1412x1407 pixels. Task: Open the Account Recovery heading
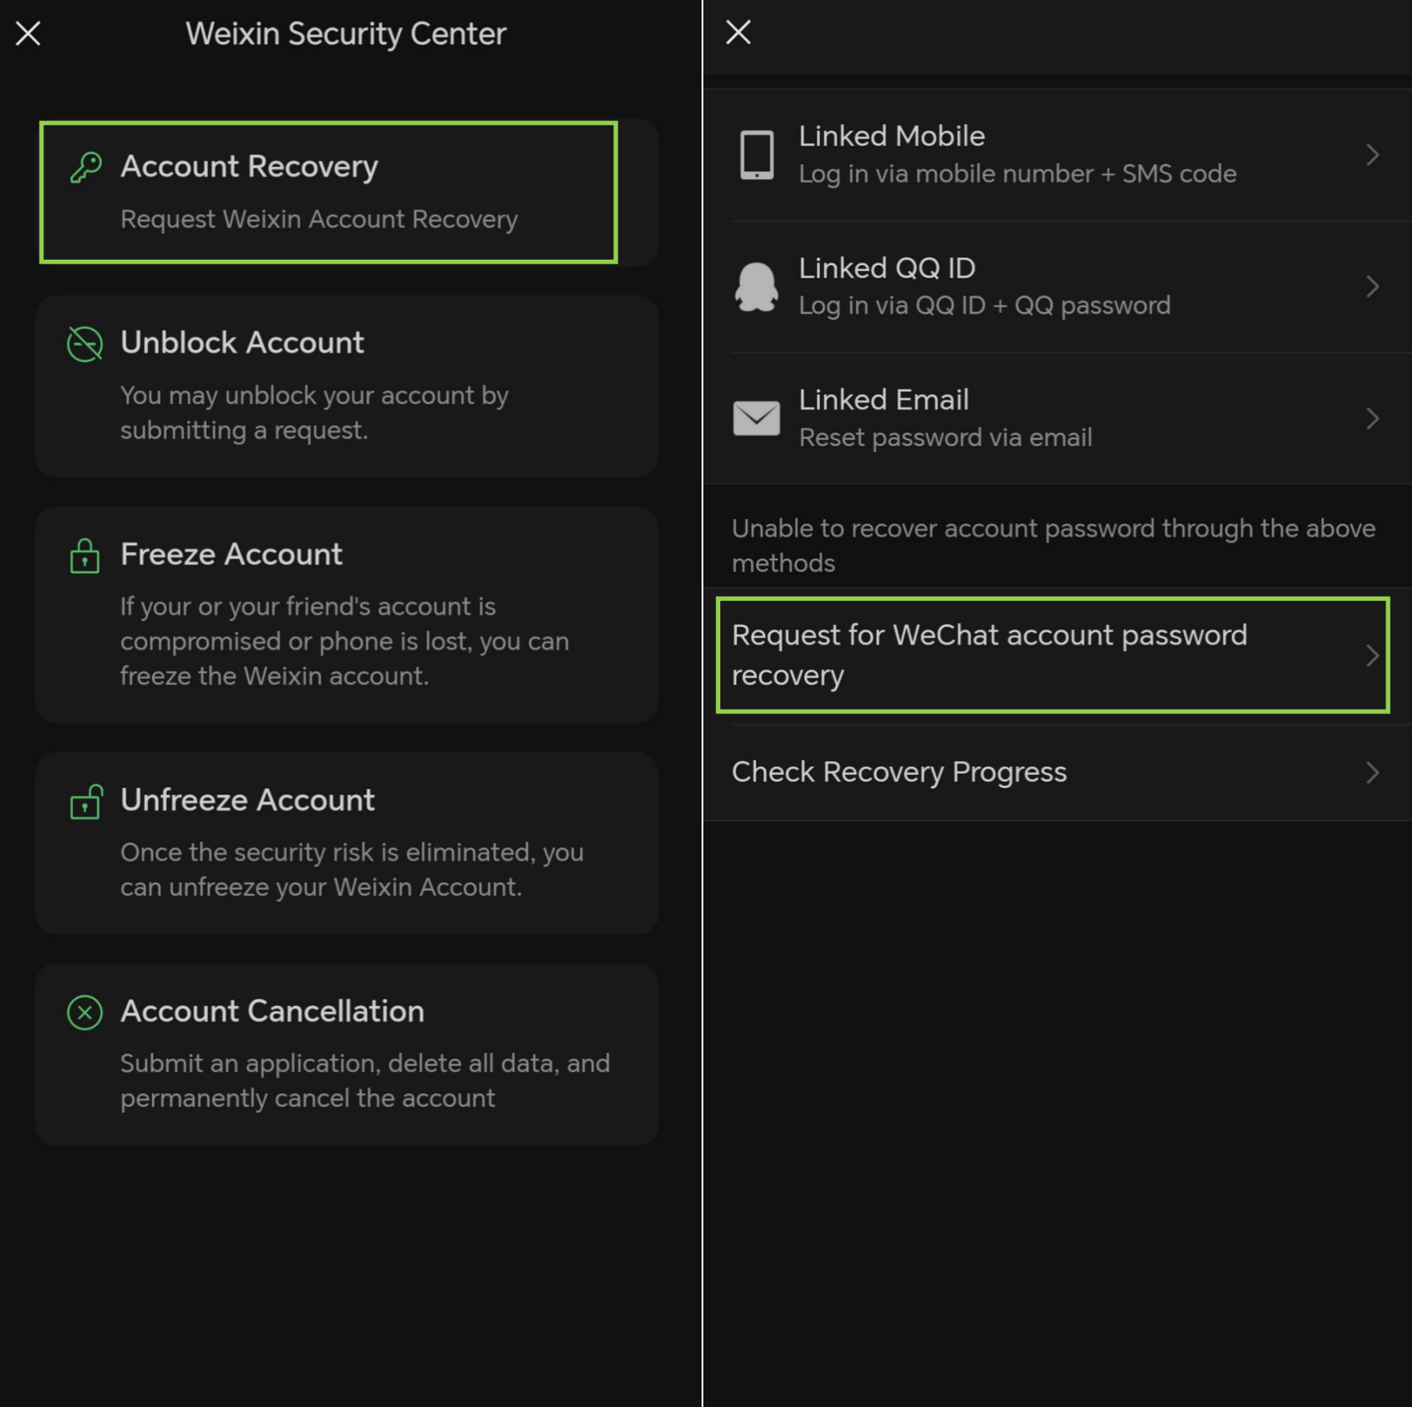(249, 167)
